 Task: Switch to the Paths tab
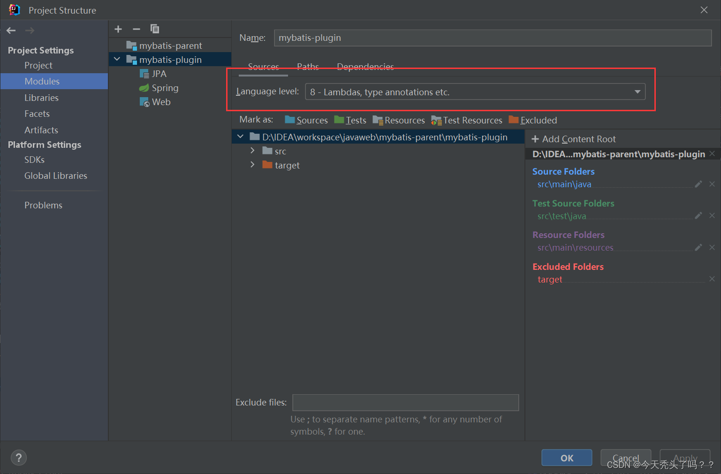tap(308, 67)
